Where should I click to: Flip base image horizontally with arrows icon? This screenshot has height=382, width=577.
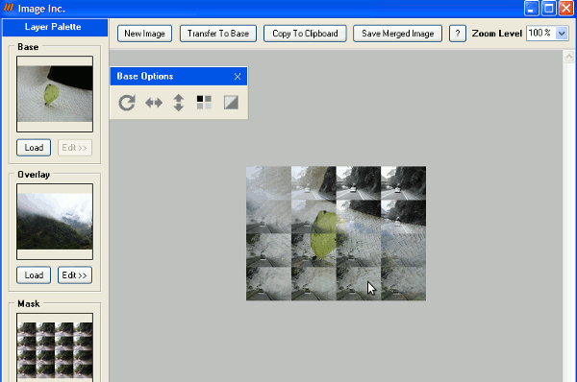pyautogui.click(x=154, y=103)
